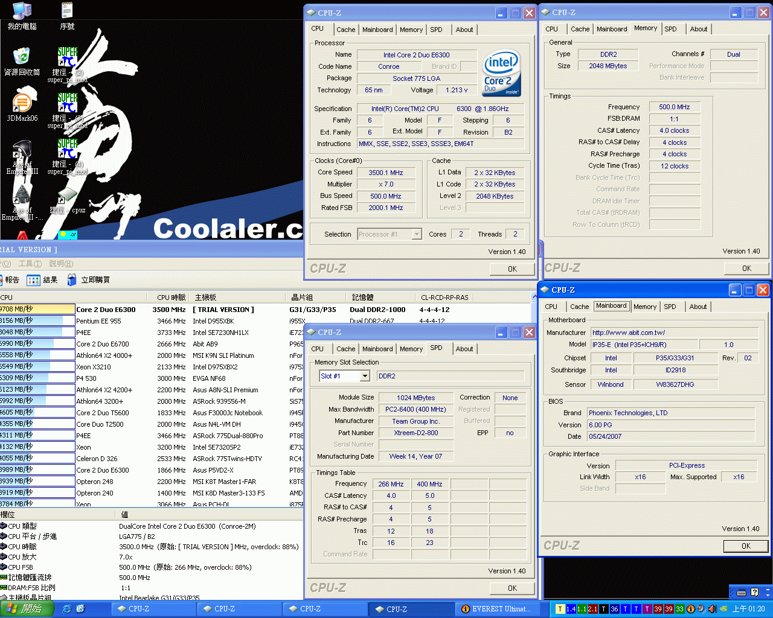The width and height of the screenshot is (773, 618).
Task: Open the Slot #1 memory slot dropdown
Action: pyautogui.click(x=365, y=376)
